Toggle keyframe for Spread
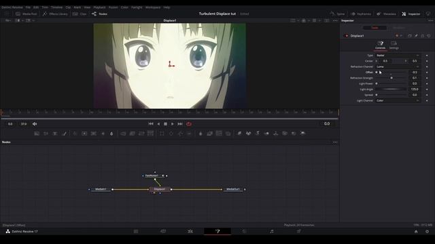The height and width of the screenshot is (244, 435). click(x=427, y=95)
